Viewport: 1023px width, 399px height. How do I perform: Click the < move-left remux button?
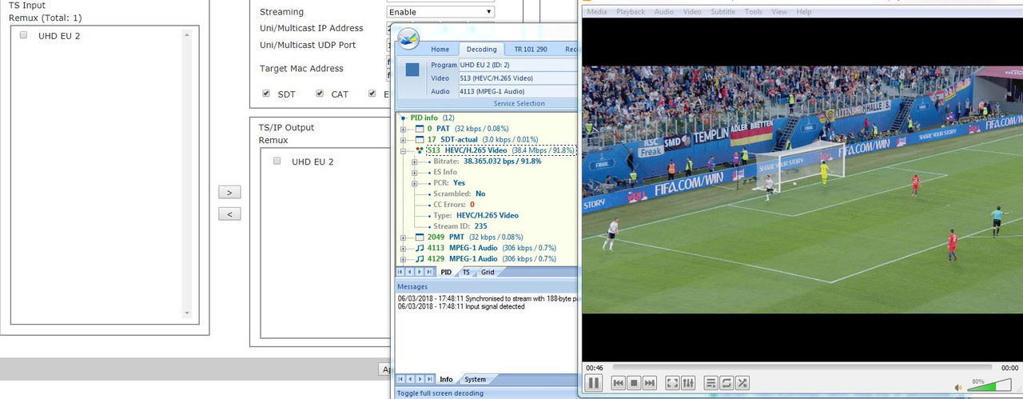(x=229, y=214)
